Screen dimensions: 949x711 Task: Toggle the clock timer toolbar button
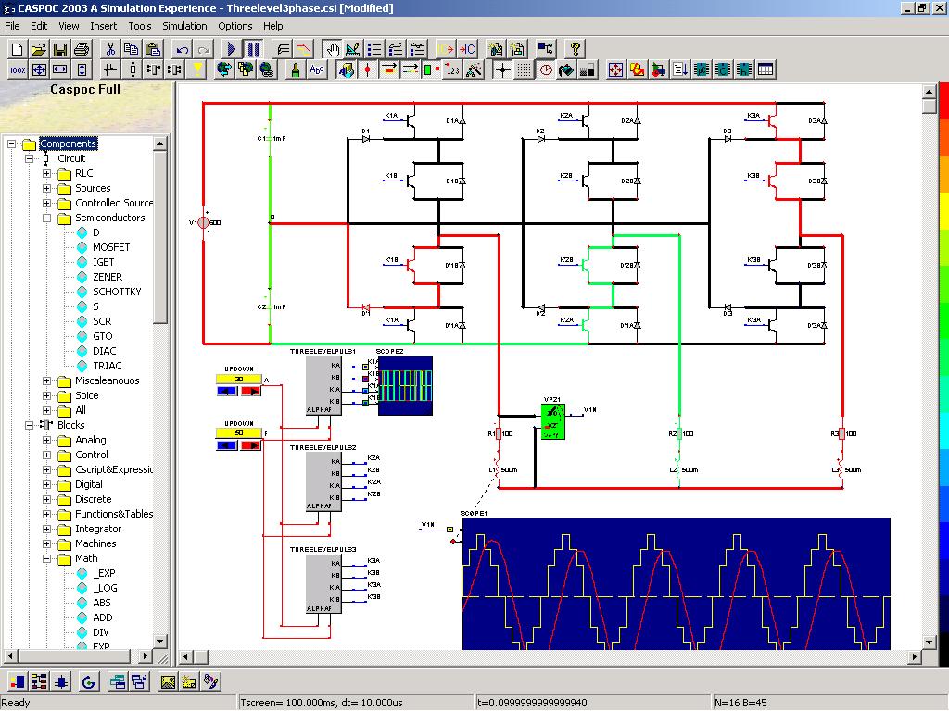tap(545, 69)
